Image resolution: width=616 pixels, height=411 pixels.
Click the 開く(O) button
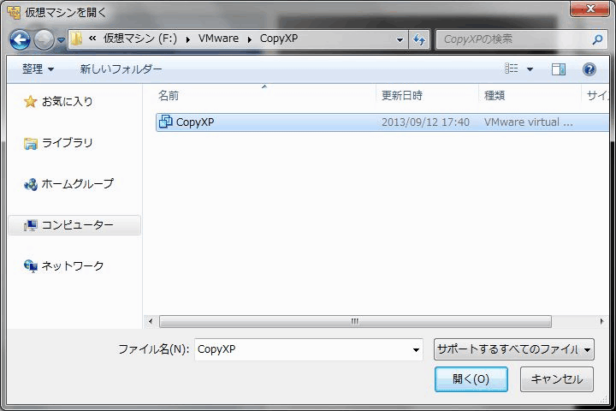(471, 379)
